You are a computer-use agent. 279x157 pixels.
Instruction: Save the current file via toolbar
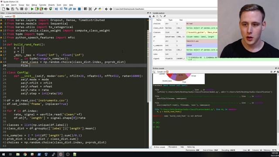click(x=13, y=9)
